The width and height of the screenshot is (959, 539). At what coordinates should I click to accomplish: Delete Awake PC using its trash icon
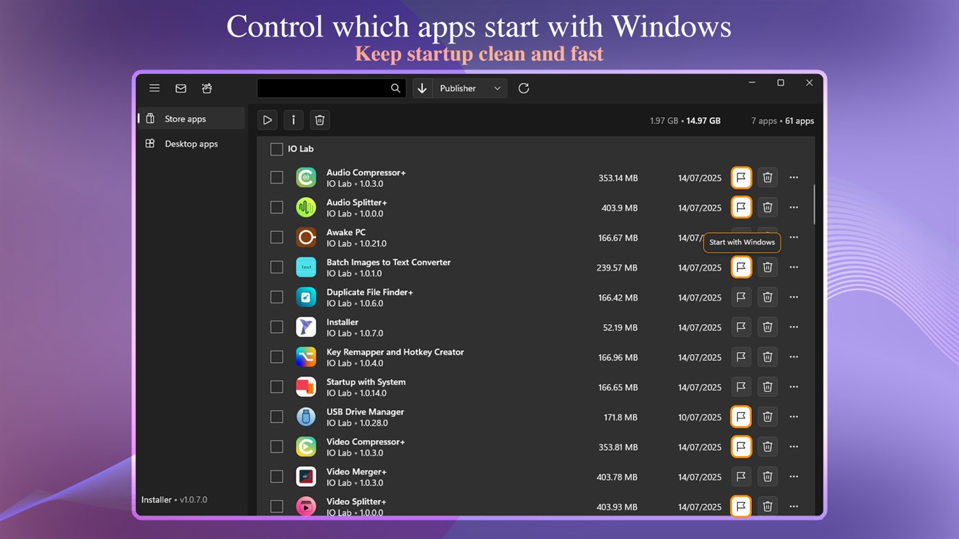click(x=767, y=238)
